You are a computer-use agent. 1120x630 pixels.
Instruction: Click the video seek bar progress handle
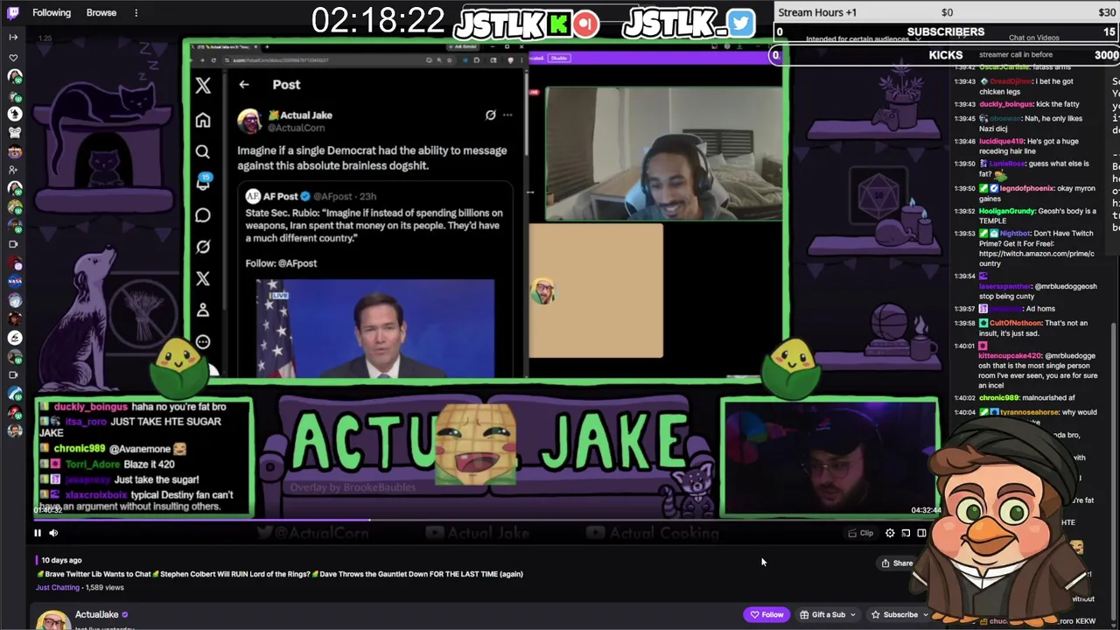coord(368,520)
